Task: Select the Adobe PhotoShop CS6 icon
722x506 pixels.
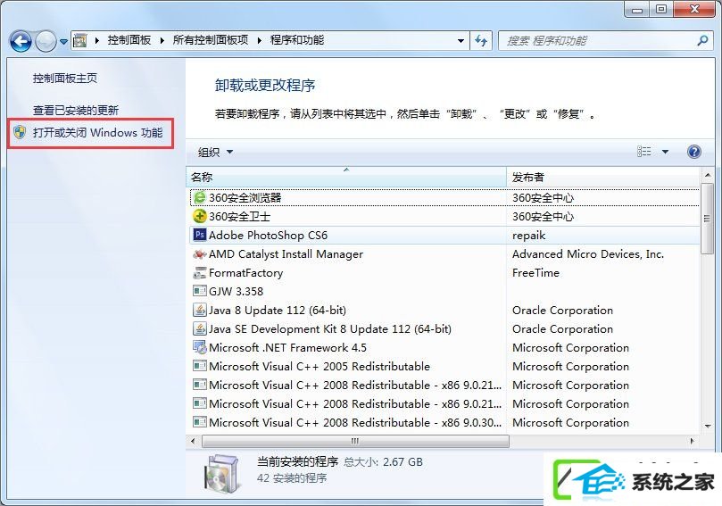Action: point(200,235)
